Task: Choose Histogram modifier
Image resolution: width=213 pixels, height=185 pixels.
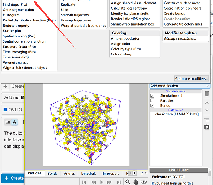Action: coord(11,15)
